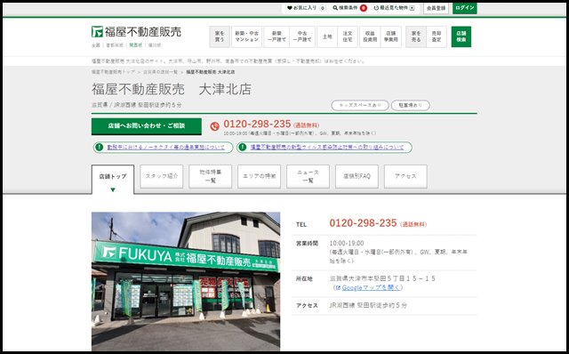Switch to the 物件特集一覧 tab
The width and height of the screenshot is (569, 354).
coord(210,176)
